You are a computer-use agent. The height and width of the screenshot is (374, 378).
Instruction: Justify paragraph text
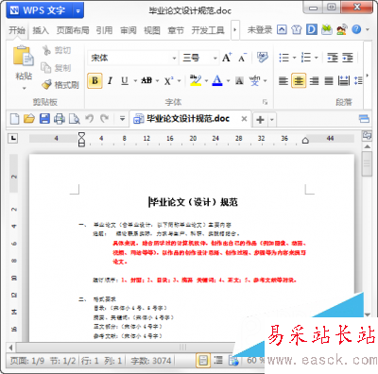click(x=329, y=81)
